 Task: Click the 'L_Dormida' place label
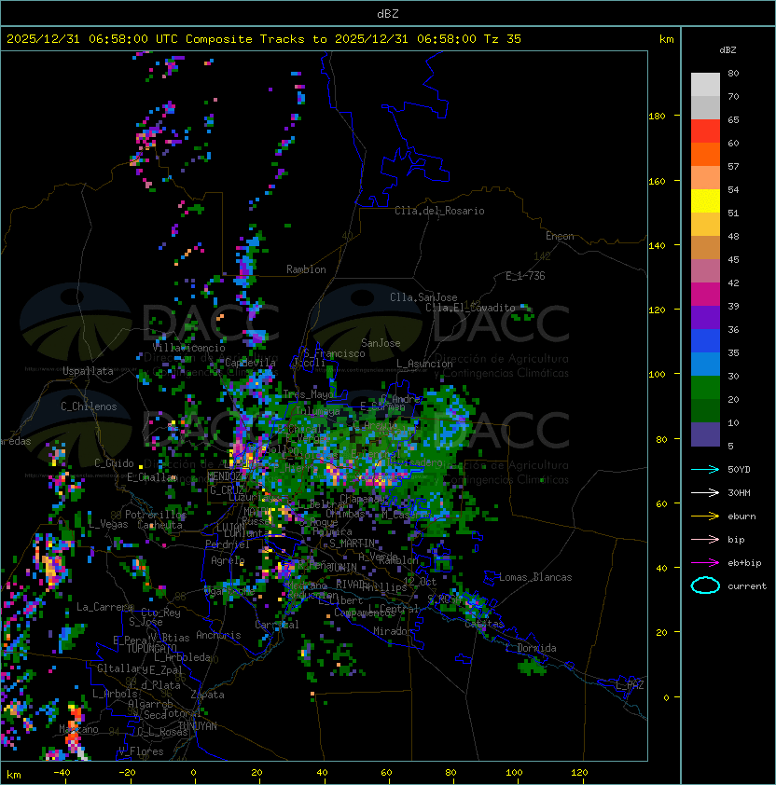point(531,648)
